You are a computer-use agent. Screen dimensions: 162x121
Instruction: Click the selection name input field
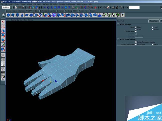[x=134, y=8]
